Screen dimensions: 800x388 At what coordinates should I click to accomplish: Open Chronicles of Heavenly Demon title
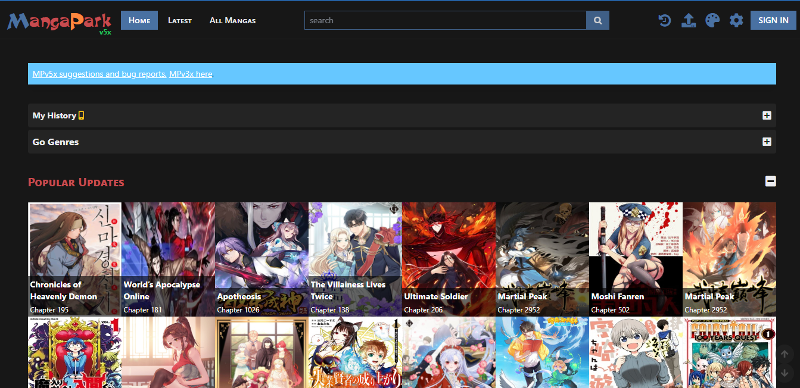(64, 290)
